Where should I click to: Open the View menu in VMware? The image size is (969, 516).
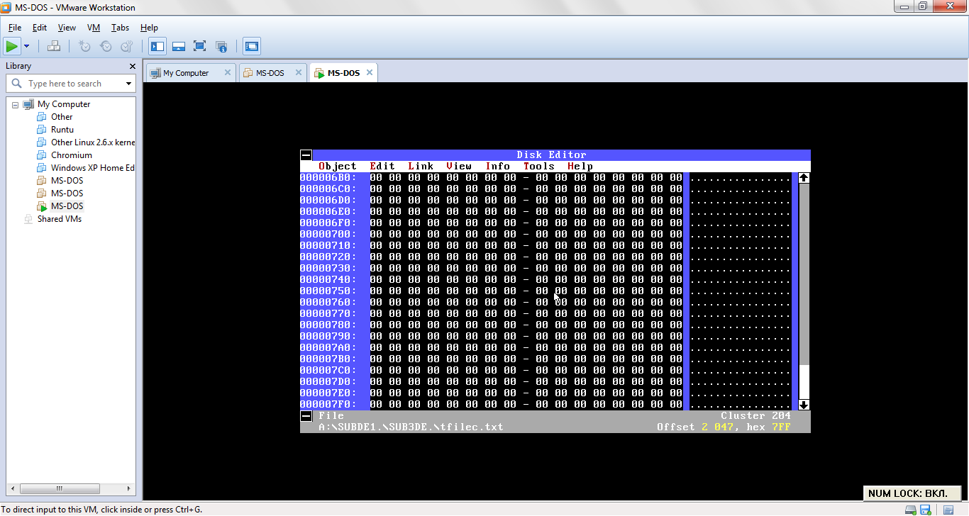coord(67,28)
